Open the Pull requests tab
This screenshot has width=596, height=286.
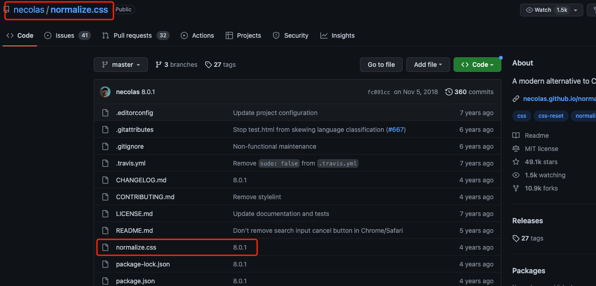coord(132,35)
